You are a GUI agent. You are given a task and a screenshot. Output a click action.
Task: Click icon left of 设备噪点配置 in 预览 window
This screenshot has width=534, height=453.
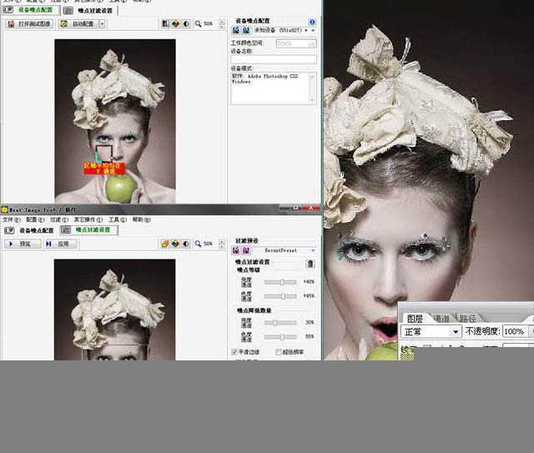tap(9, 230)
